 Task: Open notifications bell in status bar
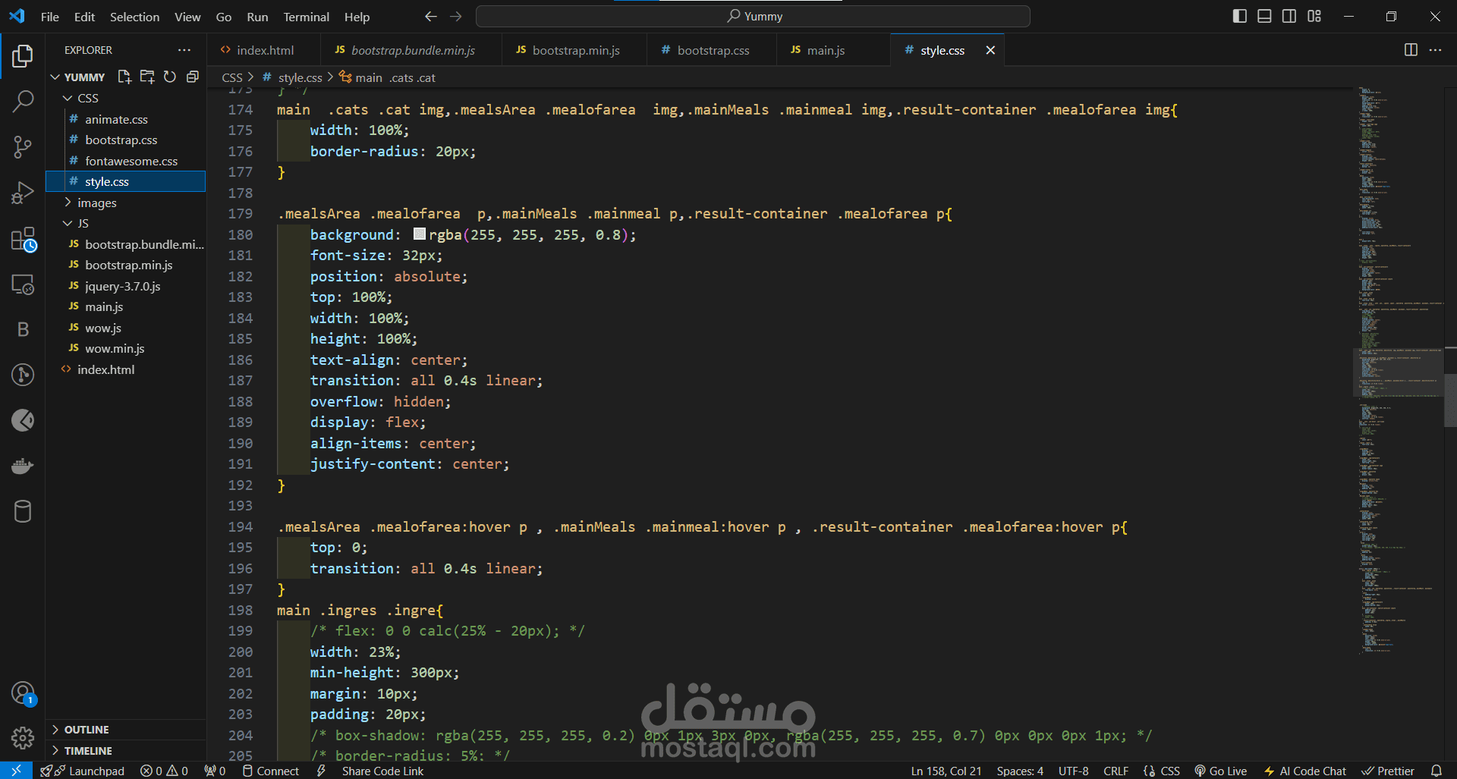1436,771
